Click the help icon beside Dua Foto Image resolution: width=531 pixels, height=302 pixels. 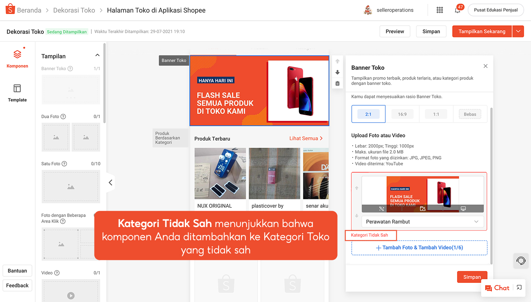coord(63,116)
